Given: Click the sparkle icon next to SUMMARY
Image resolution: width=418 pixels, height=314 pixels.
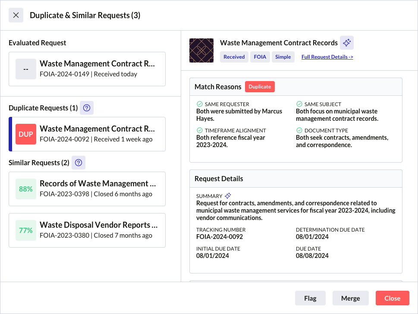Looking at the screenshot, I should (x=227, y=196).
